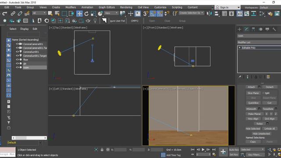Viewport: 281px width, 158px height.
Task: Click the Attach button
Action: click(x=251, y=87)
